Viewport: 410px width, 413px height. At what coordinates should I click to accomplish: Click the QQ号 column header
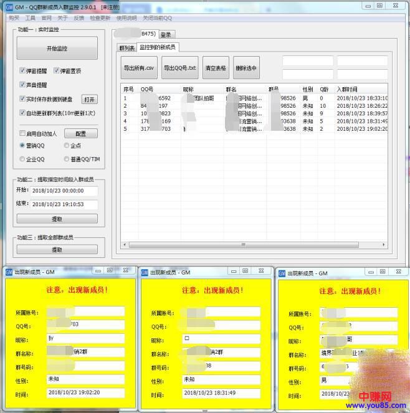pos(160,89)
